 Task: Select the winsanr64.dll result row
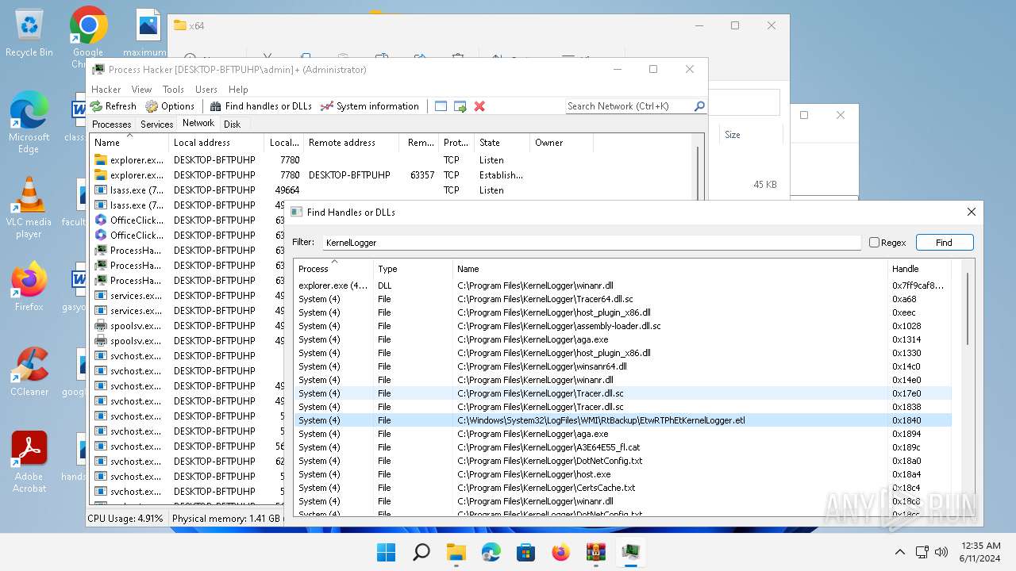pos(622,366)
